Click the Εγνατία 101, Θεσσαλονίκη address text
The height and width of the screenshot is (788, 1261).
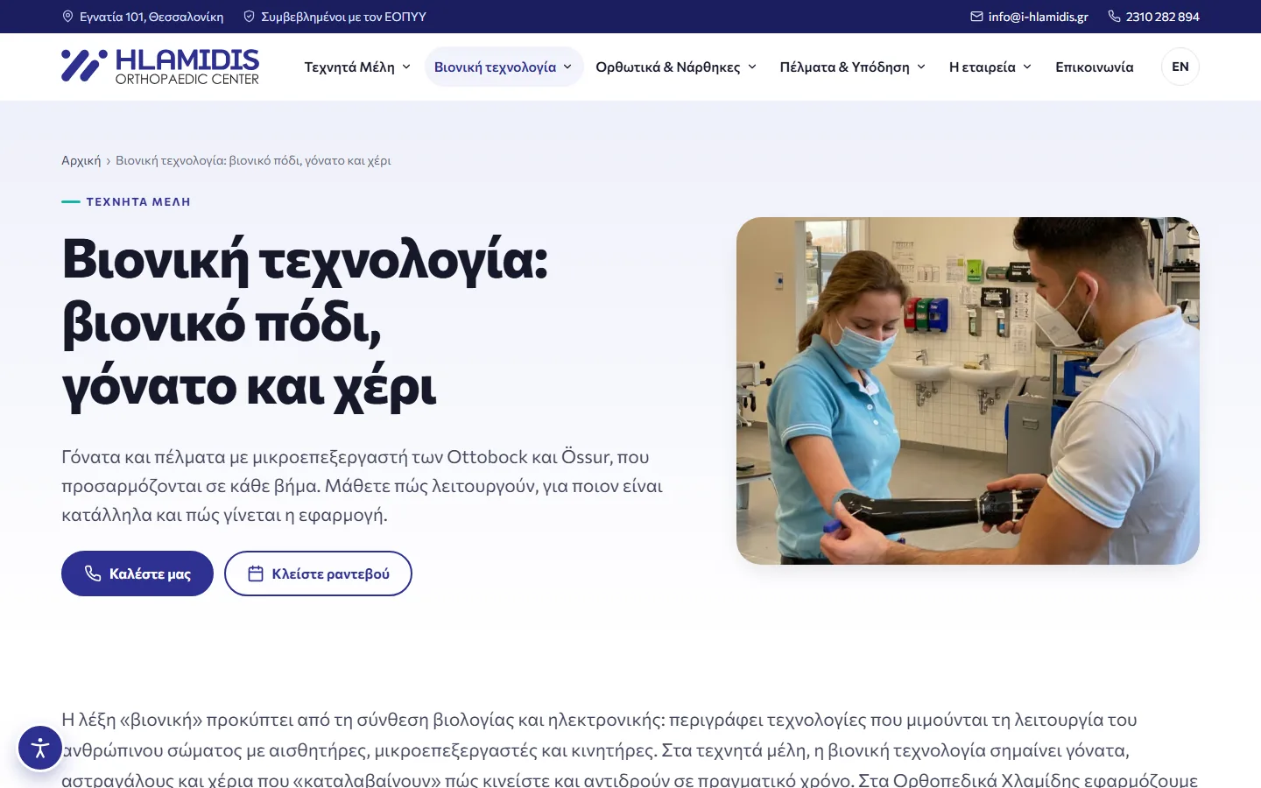pyautogui.click(x=151, y=17)
